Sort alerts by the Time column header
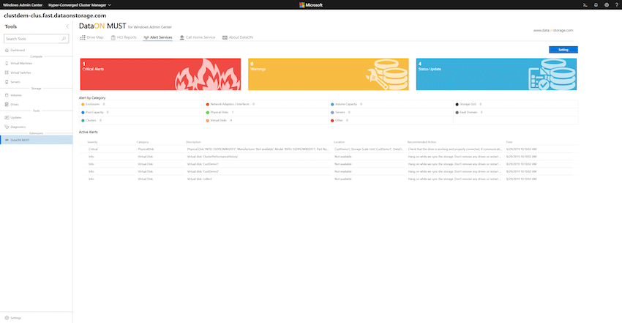Screen dimensions: 622x323 (x=509, y=141)
